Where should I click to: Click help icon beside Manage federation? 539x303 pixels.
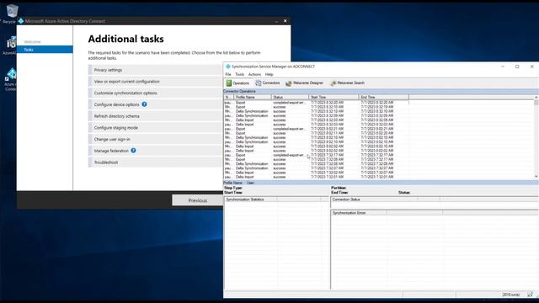(133, 151)
